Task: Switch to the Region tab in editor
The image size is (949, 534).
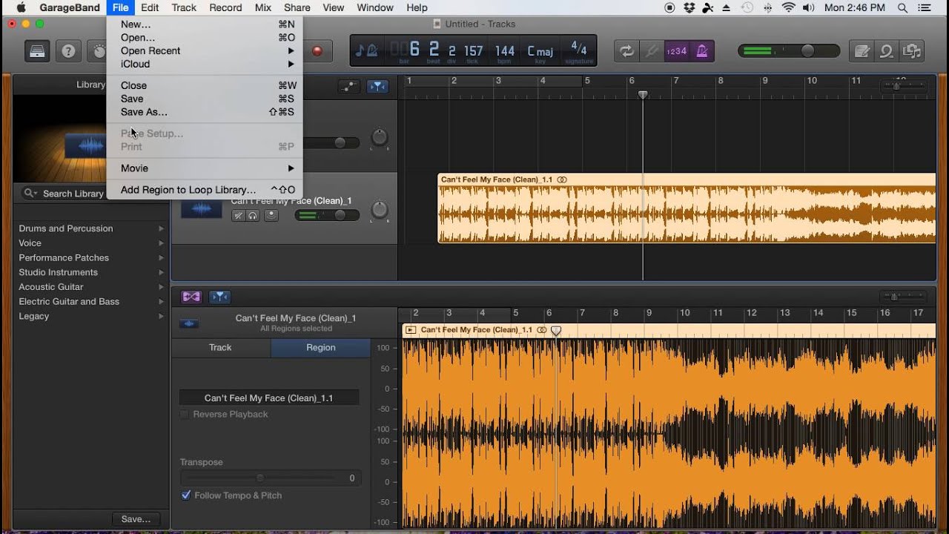Action: (x=321, y=347)
